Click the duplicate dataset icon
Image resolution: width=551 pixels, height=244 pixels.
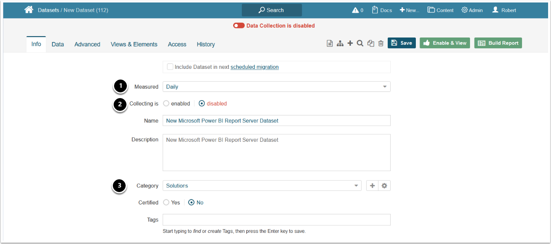click(371, 43)
